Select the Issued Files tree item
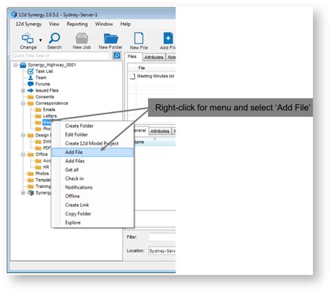The width and height of the screenshot is (331, 293). tap(47, 90)
